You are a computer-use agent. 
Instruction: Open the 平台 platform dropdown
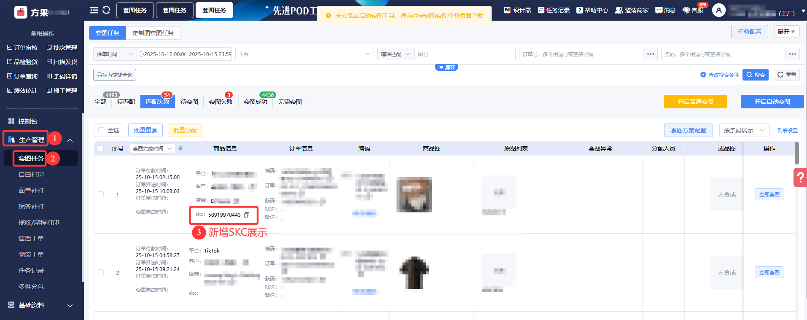(304, 54)
